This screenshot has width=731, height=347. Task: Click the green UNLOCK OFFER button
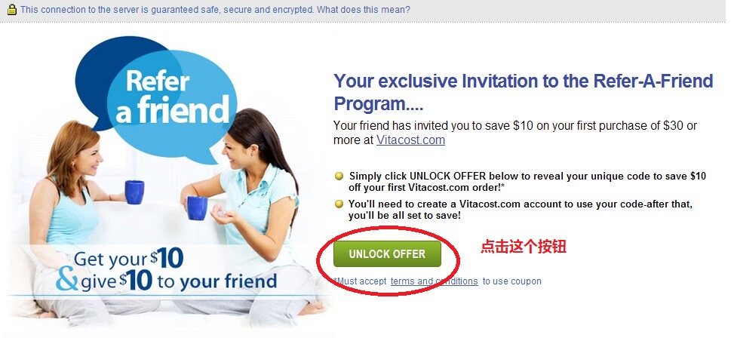point(388,253)
